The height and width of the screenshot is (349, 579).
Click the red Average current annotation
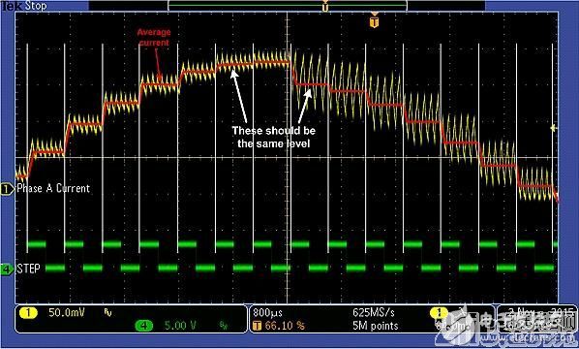[x=154, y=38]
